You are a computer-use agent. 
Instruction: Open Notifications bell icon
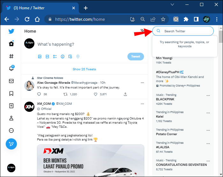click(x=11, y=68)
